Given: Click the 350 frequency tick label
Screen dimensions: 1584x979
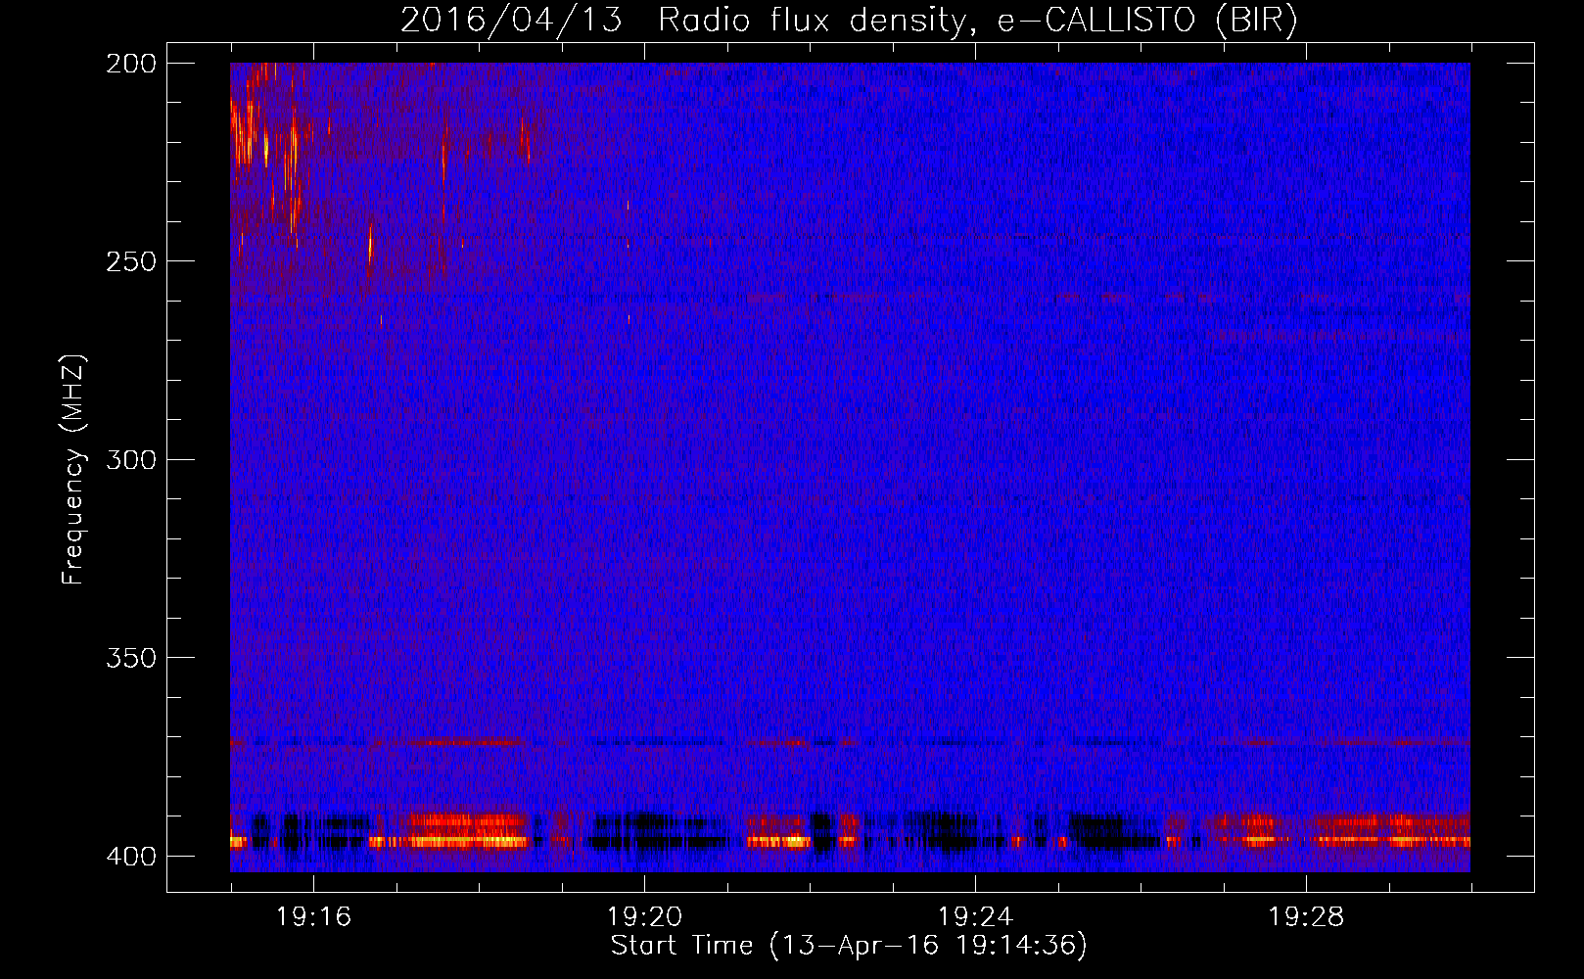Looking at the screenshot, I should [131, 658].
